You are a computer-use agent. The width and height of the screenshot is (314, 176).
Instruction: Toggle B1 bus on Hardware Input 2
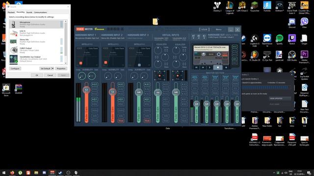pos(121,99)
